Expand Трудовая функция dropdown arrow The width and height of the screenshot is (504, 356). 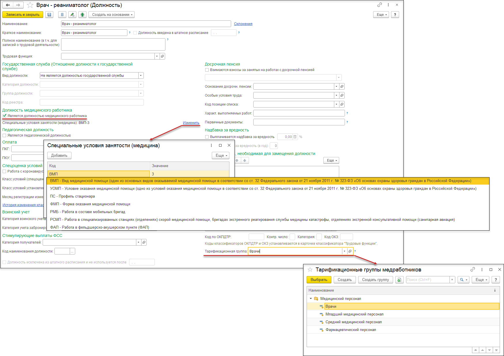(x=157, y=56)
